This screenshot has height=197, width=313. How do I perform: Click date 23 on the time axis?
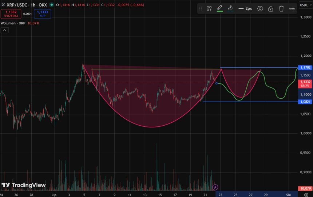[x=221, y=195]
